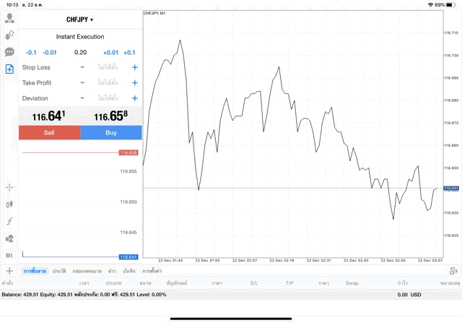Viewport: 462px width, 323px height.
Task: Decrease the Take Profit value
Action: click(82, 82)
